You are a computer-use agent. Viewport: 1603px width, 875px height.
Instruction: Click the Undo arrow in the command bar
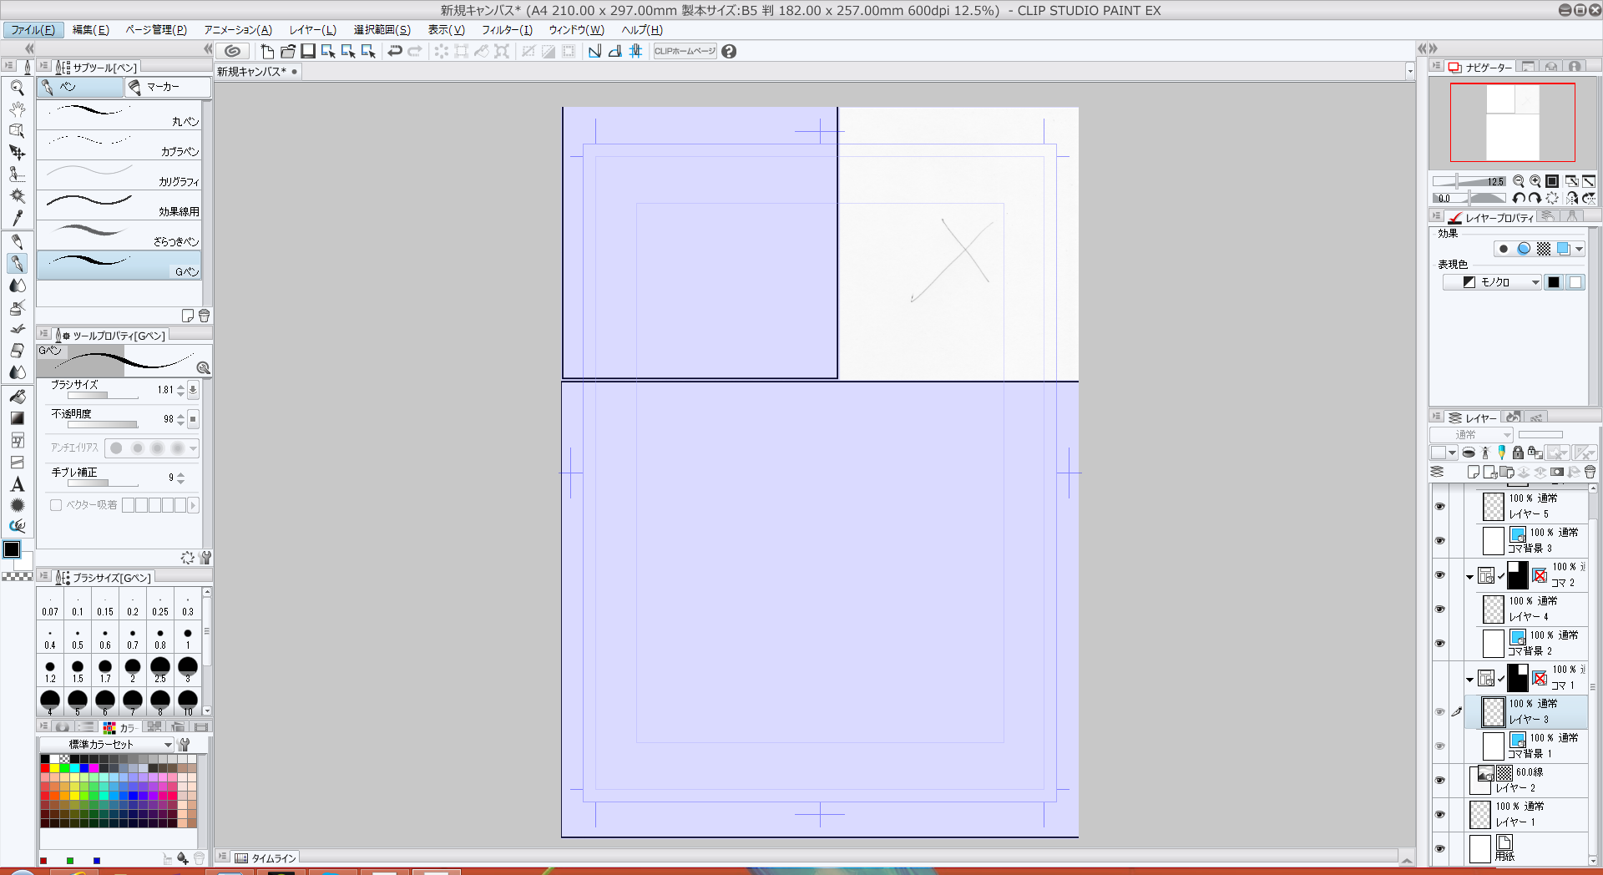pos(395,51)
